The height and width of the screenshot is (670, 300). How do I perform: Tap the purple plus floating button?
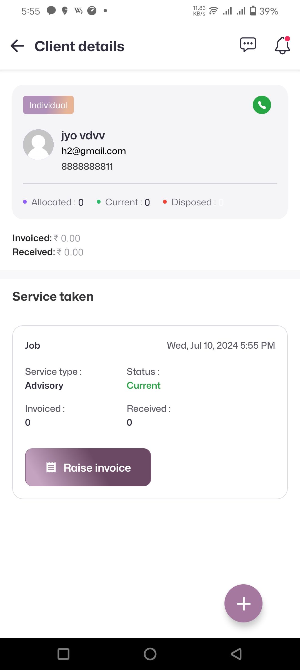tap(243, 604)
